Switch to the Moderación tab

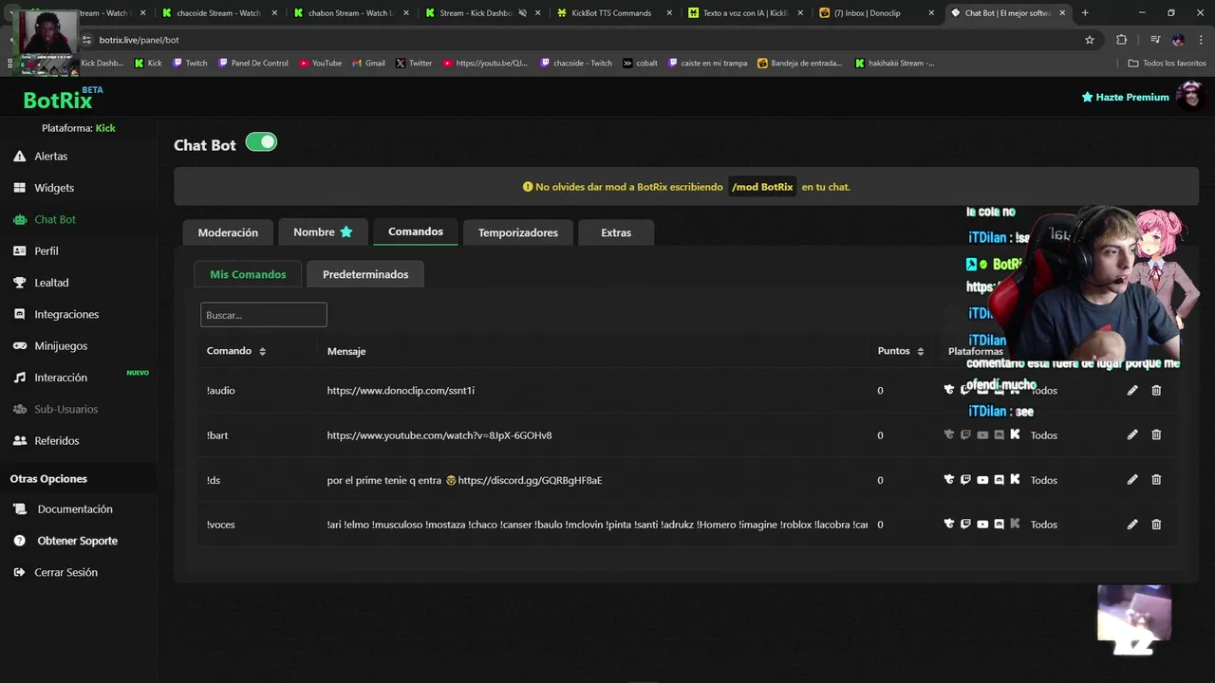pos(228,232)
